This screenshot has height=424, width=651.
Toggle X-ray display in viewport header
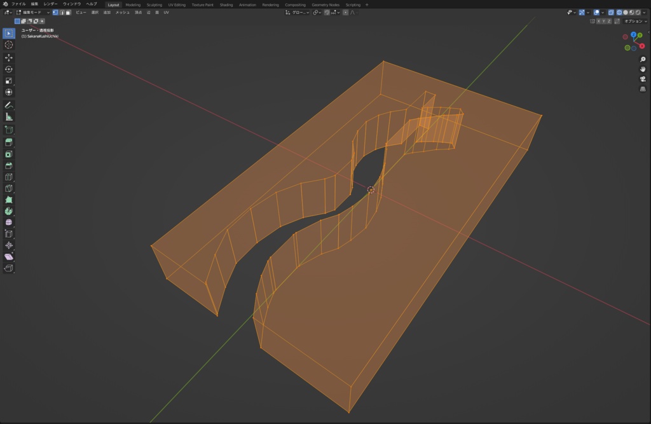pyautogui.click(x=611, y=12)
